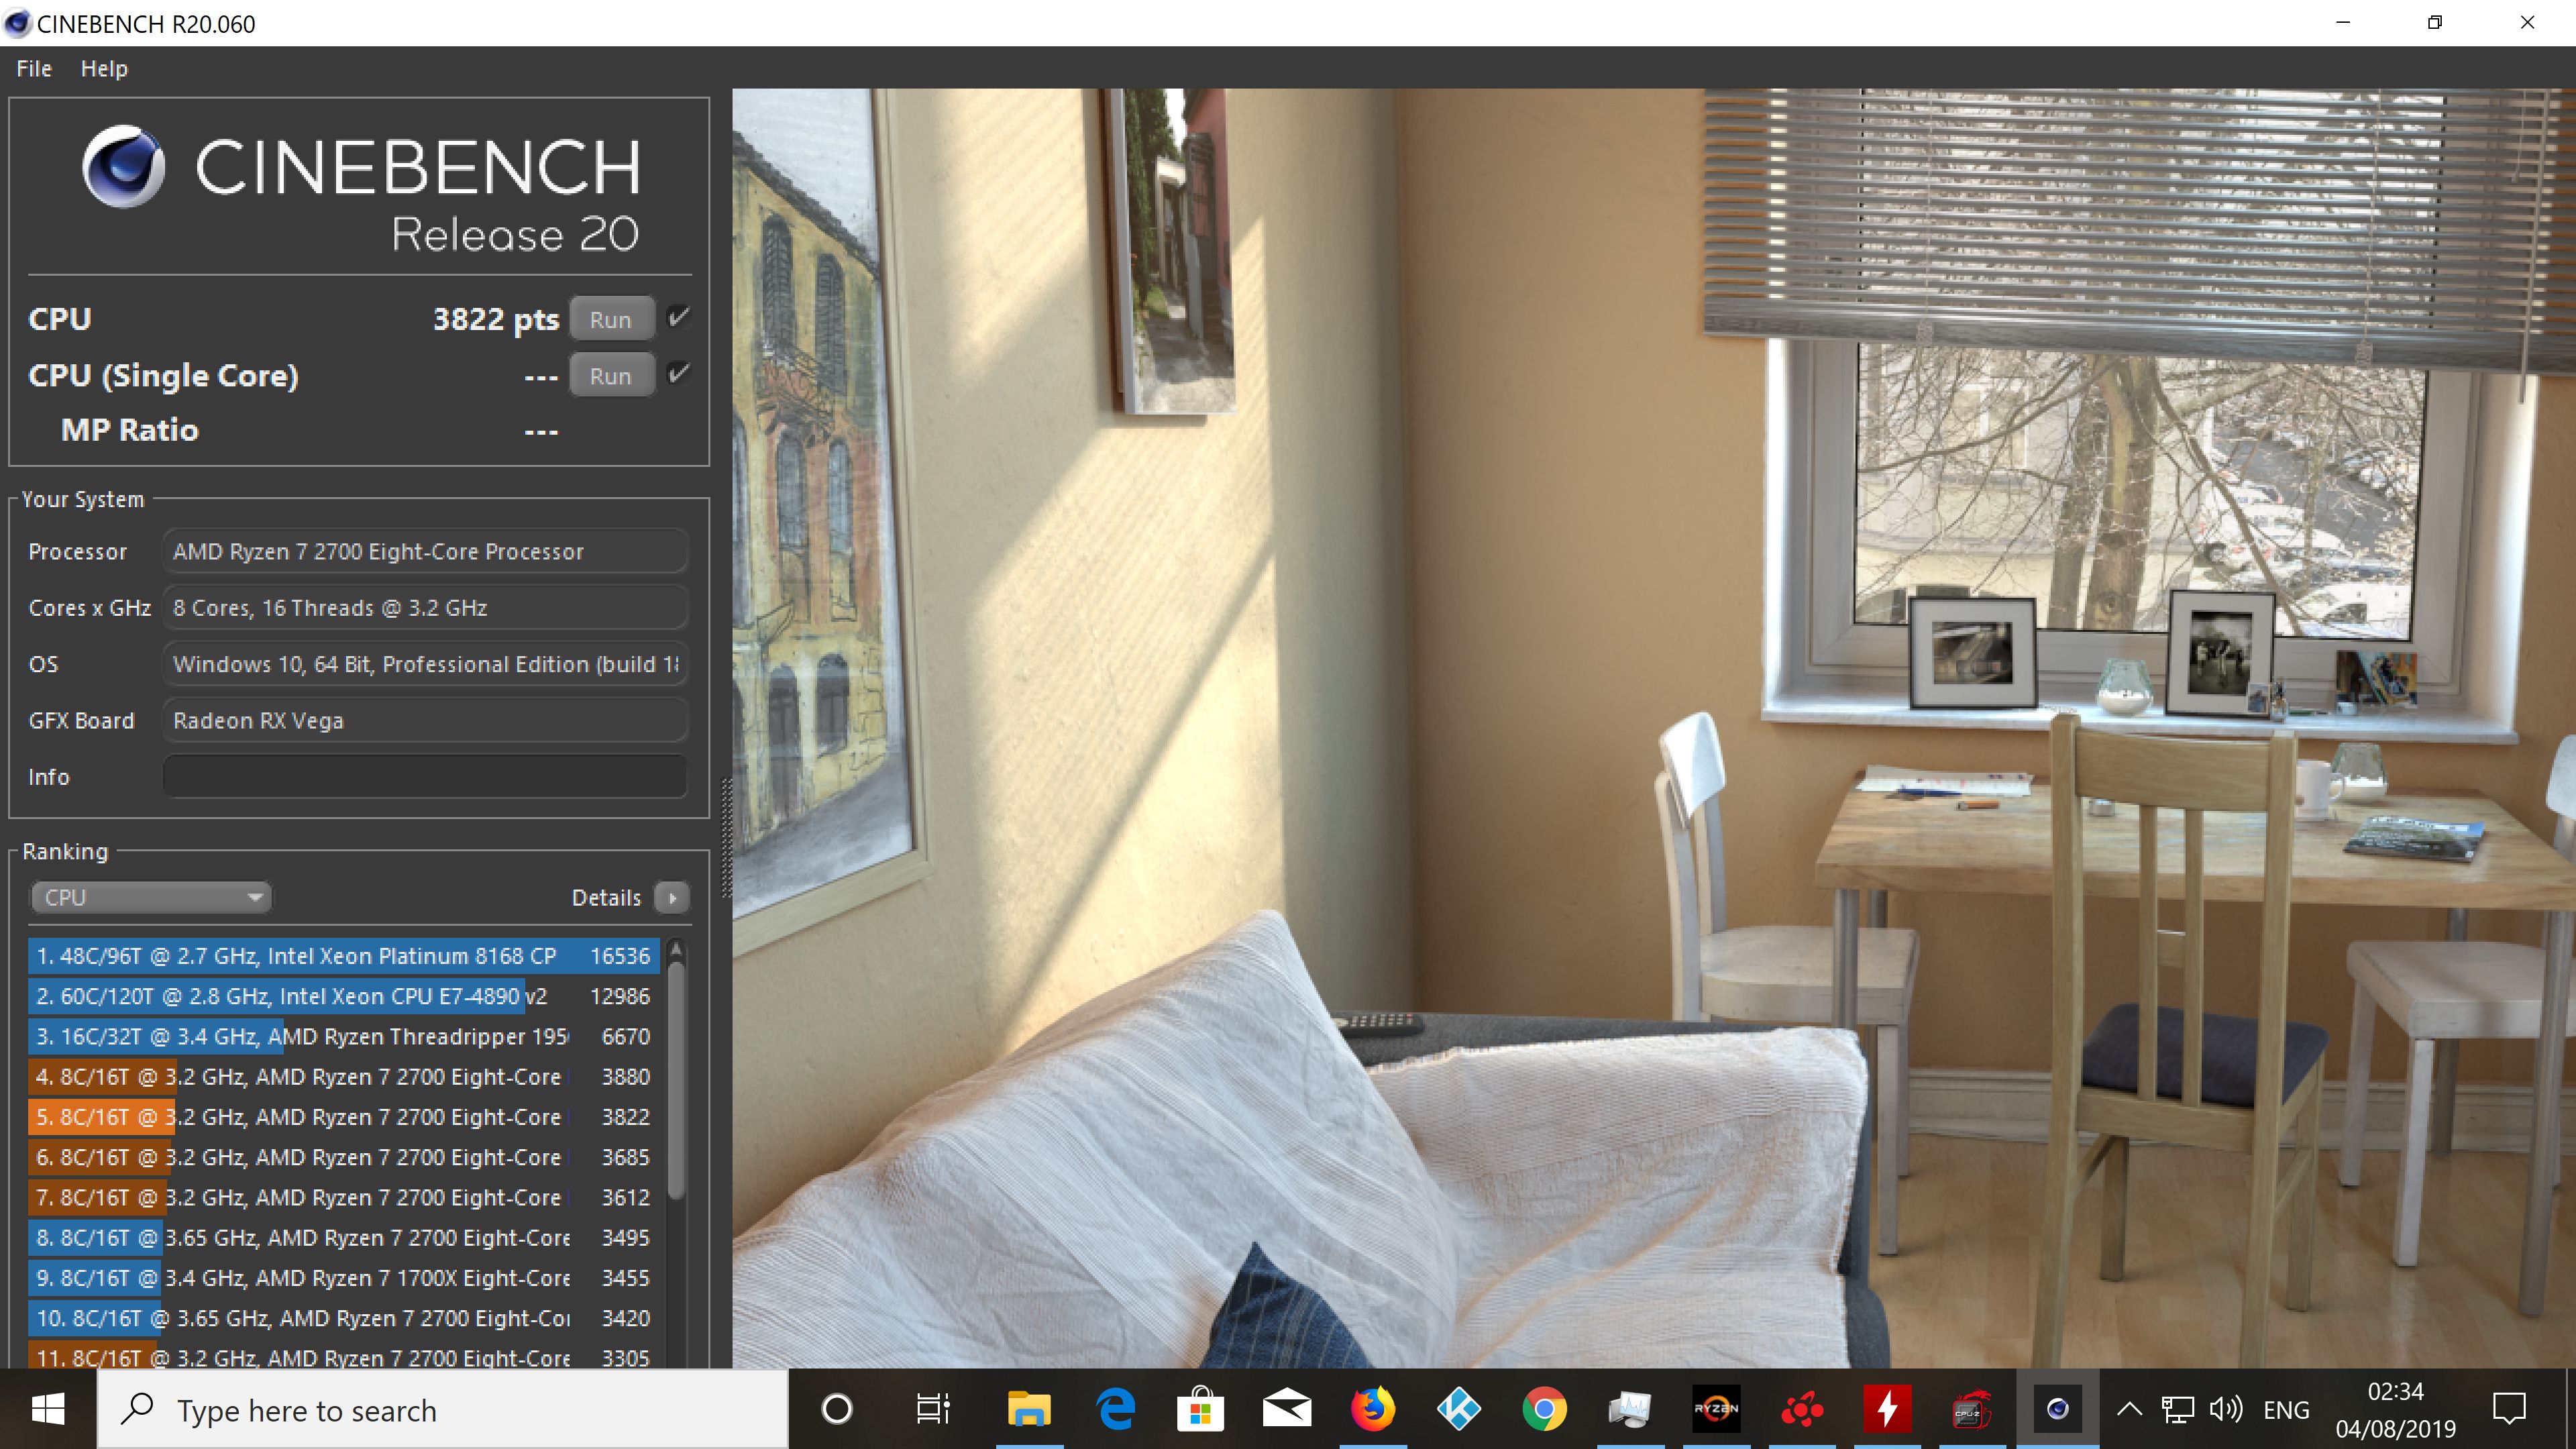Open the clock and date flyout
This screenshot has height=1449, width=2576.
pyautogui.click(x=2395, y=1410)
